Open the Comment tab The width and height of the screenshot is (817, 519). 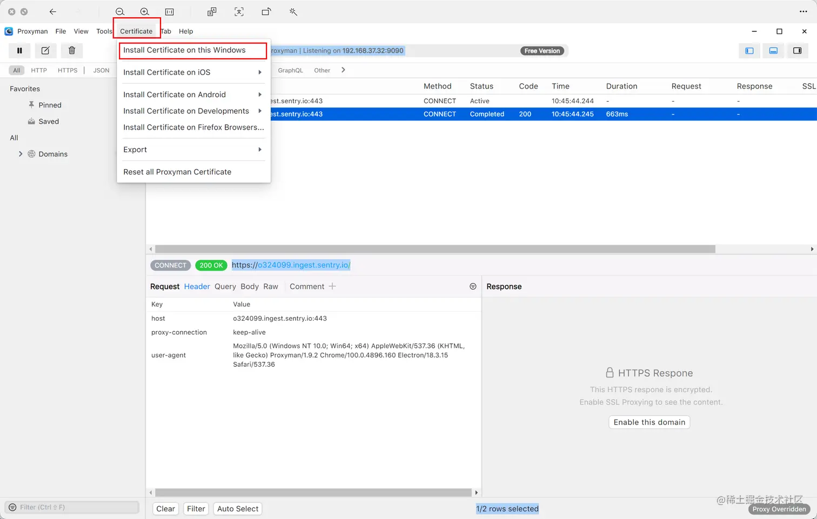point(307,287)
